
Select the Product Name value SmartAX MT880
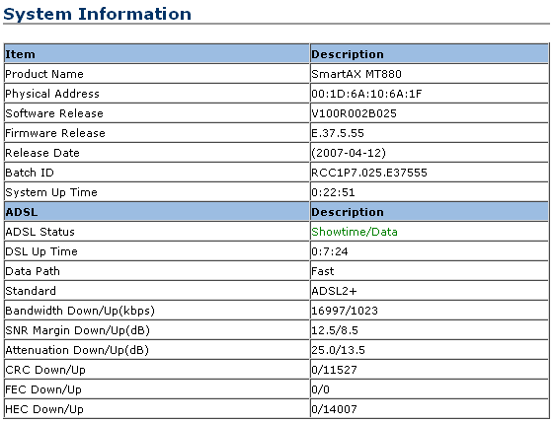pyautogui.click(x=356, y=74)
